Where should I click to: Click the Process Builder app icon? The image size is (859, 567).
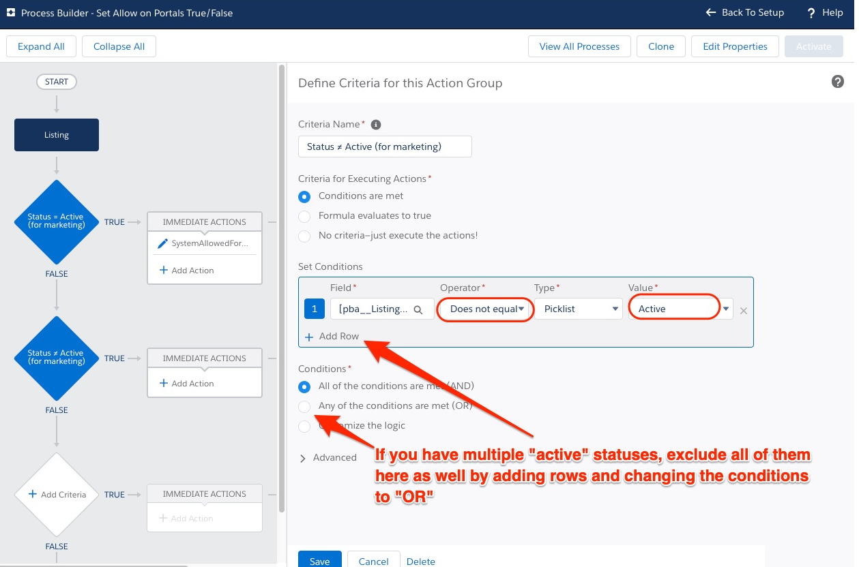point(10,12)
